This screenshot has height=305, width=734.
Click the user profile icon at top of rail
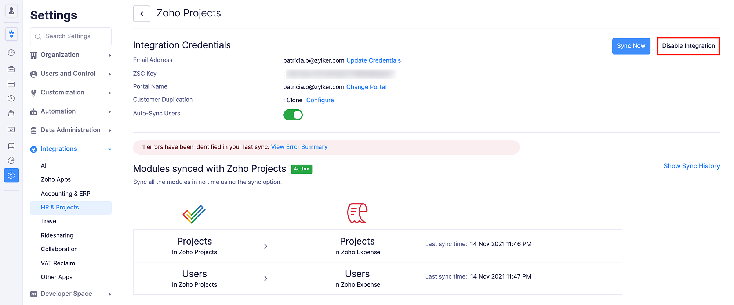point(11,11)
